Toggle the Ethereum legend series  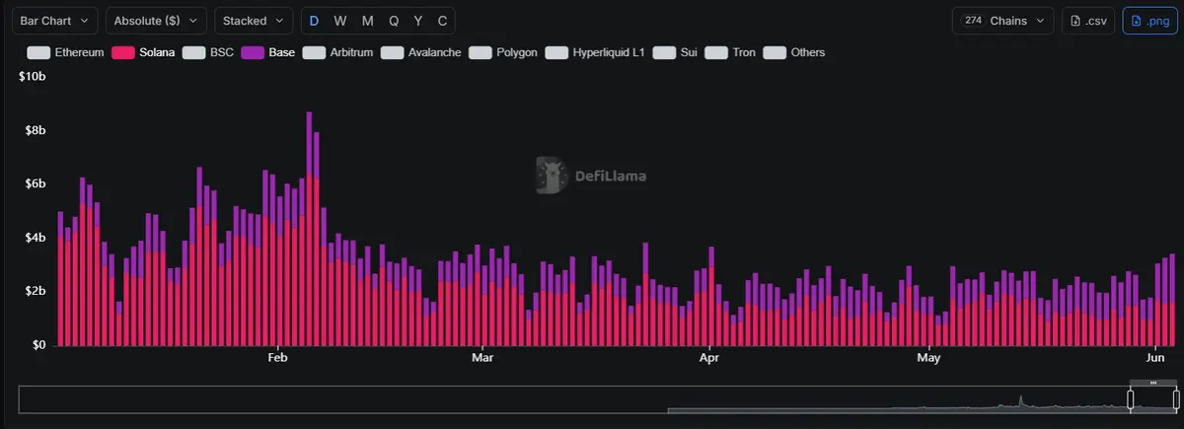click(65, 52)
